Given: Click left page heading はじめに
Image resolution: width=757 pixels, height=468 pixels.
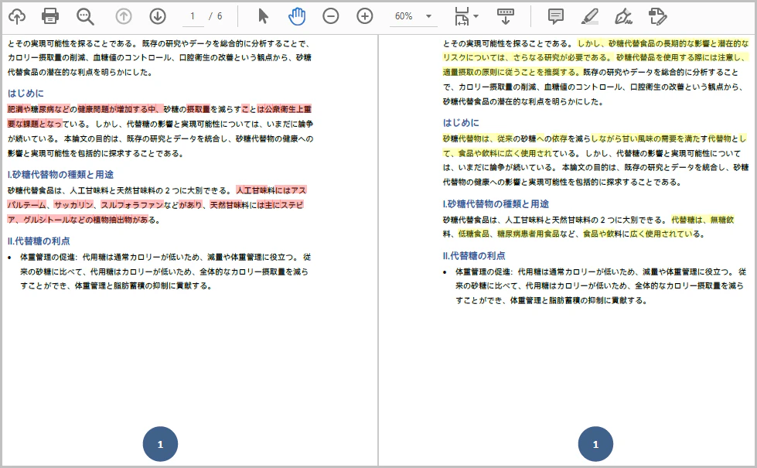Looking at the screenshot, I should [26, 94].
